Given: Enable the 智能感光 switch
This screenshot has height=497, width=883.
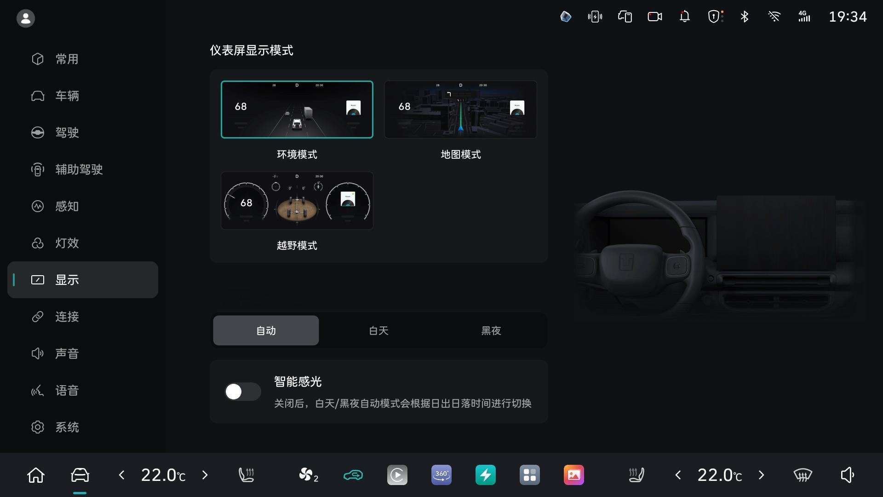Looking at the screenshot, I should [x=242, y=392].
